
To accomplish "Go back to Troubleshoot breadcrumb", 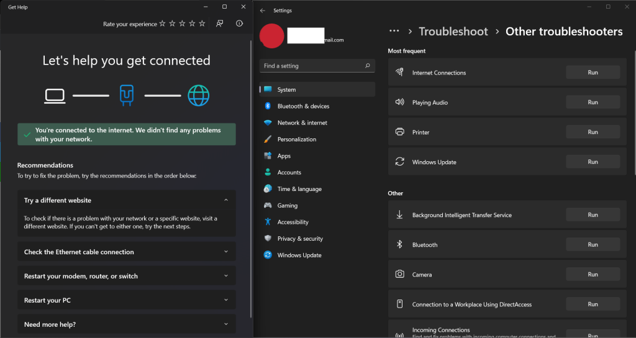I will (453, 32).
